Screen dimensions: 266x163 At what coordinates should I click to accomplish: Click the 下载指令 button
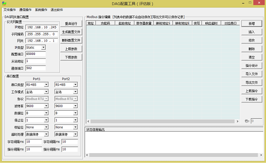pos(251,99)
